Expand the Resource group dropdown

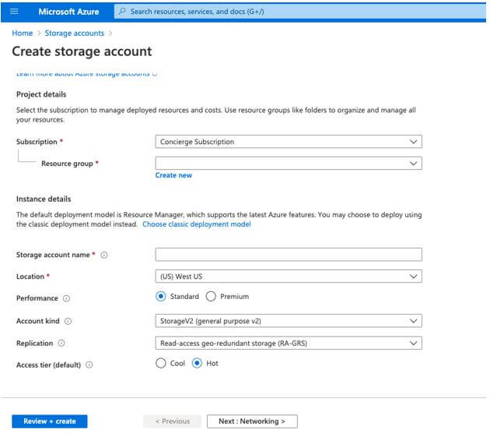tap(288, 164)
